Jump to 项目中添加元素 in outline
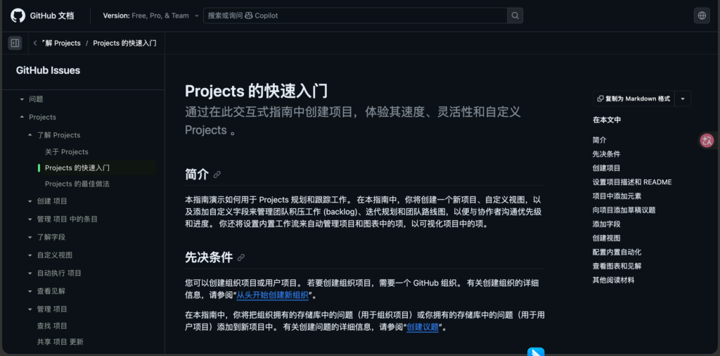Viewport: 720px width, 356px height. coord(617,196)
